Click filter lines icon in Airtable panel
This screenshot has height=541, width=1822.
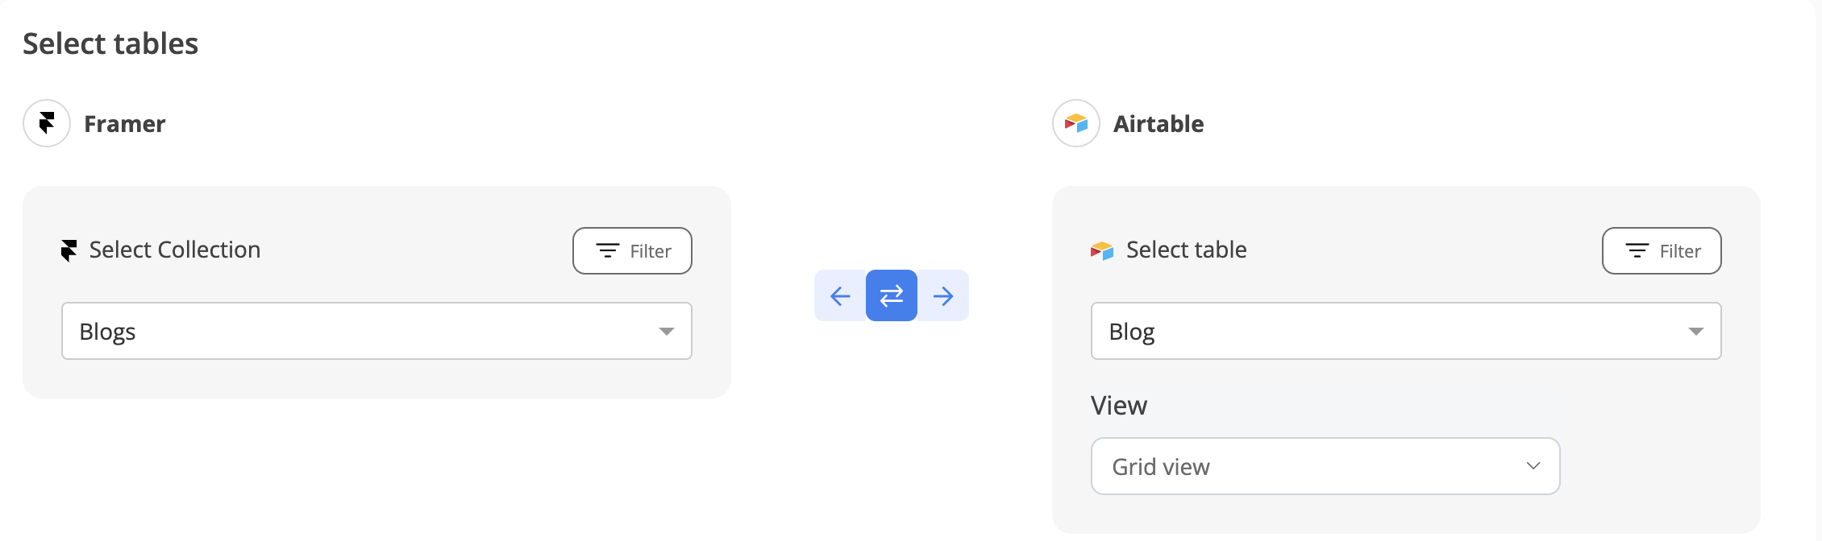[1637, 250]
